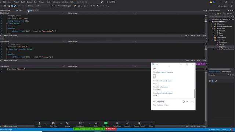235x132 pixels.
Task: Select Animal.h in Solution Explorer
Action: tap(222, 31)
